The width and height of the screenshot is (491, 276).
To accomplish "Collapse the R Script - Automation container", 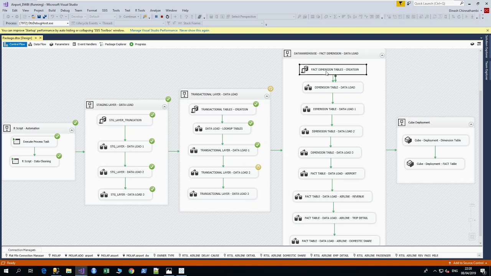I will coord(71,130).
